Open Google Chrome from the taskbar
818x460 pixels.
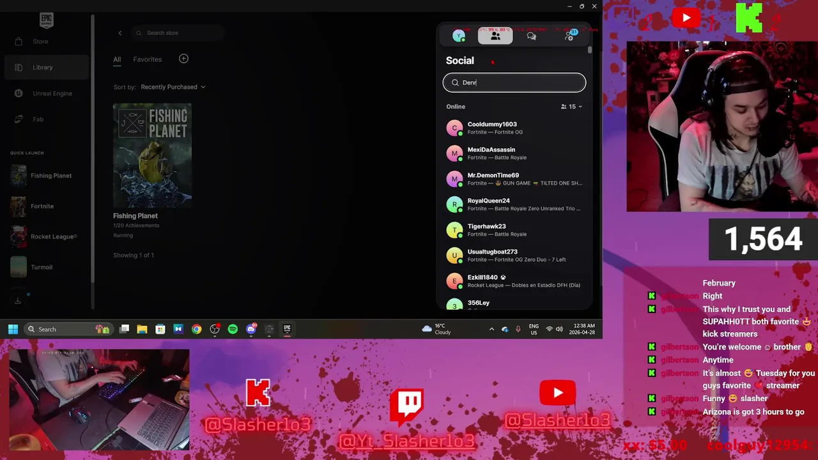coord(196,329)
